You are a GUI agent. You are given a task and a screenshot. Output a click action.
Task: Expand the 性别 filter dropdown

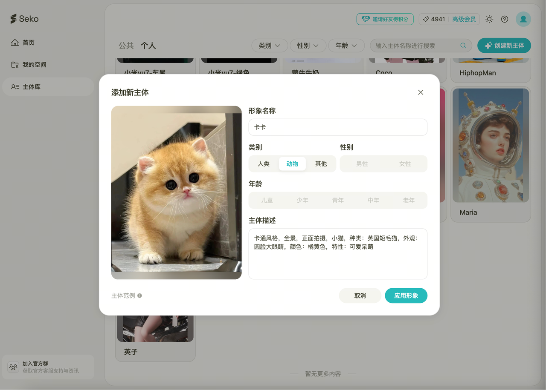[x=308, y=46]
